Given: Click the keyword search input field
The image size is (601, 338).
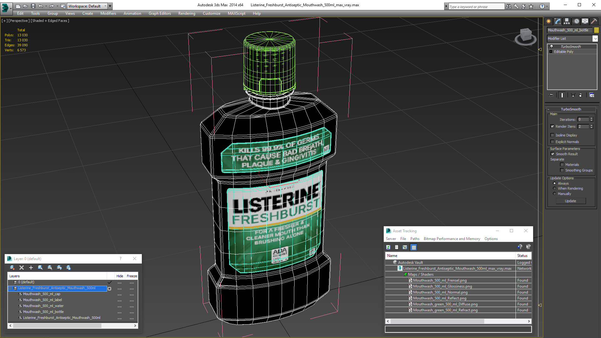Looking at the screenshot, I should [x=476, y=7].
